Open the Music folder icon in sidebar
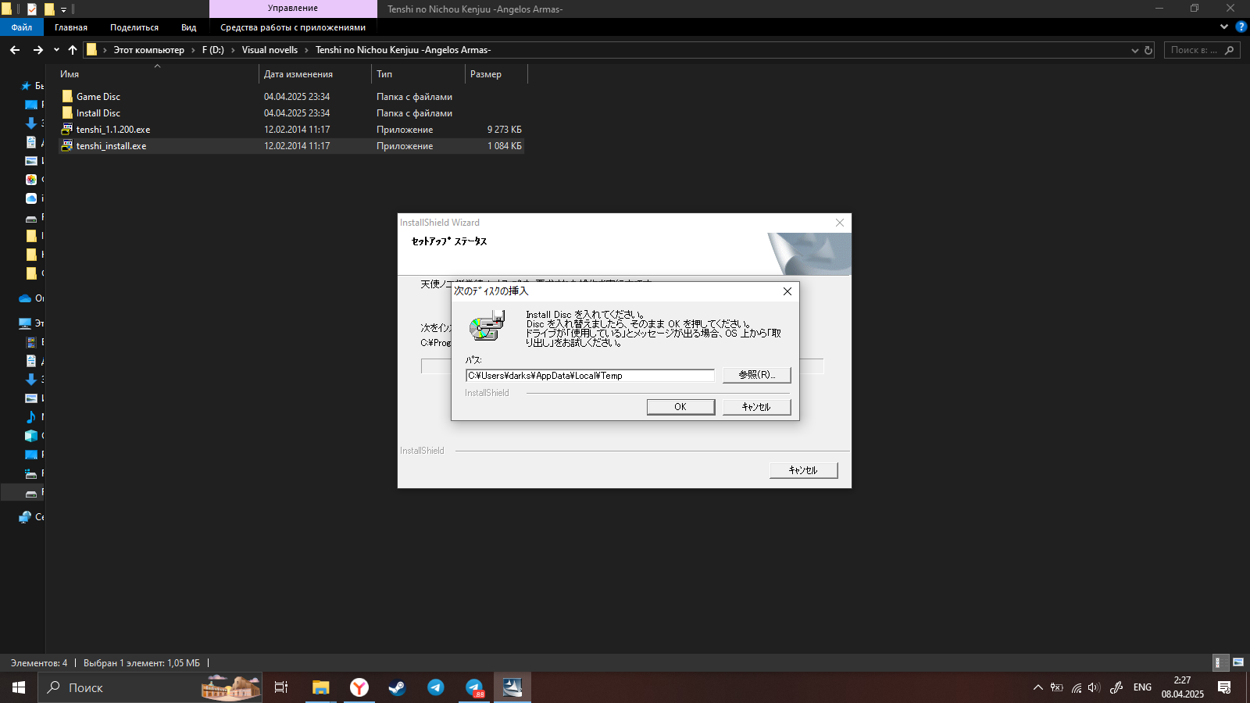The width and height of the screenshot is (1250, 703). 31,417
